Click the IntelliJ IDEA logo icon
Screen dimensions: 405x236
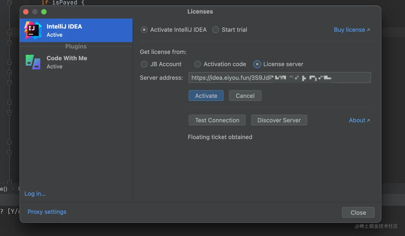(x=33, y=30)
